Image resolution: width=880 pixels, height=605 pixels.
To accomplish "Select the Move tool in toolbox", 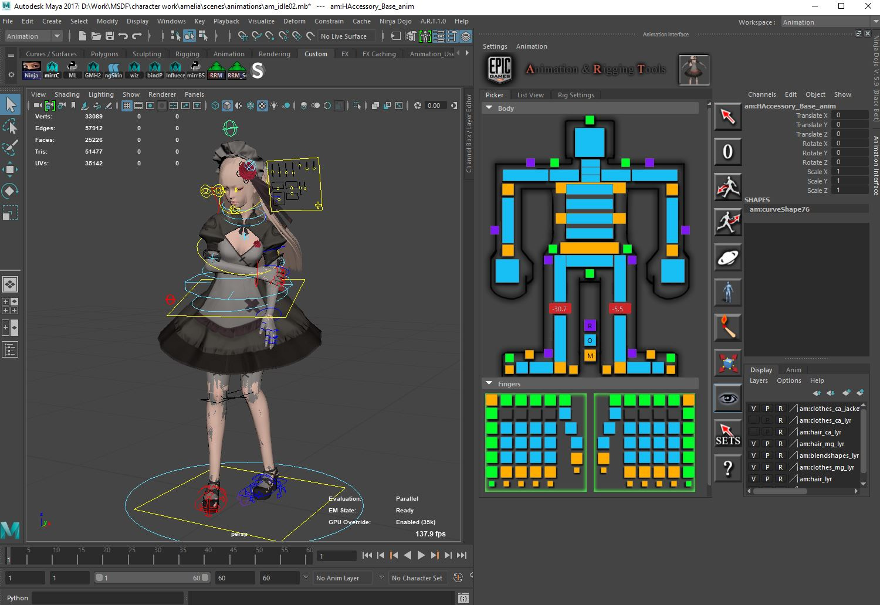I will (x=11, y=169).
